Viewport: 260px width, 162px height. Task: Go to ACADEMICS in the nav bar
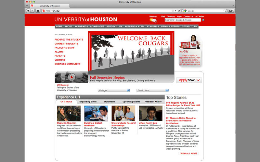[81, 27]
